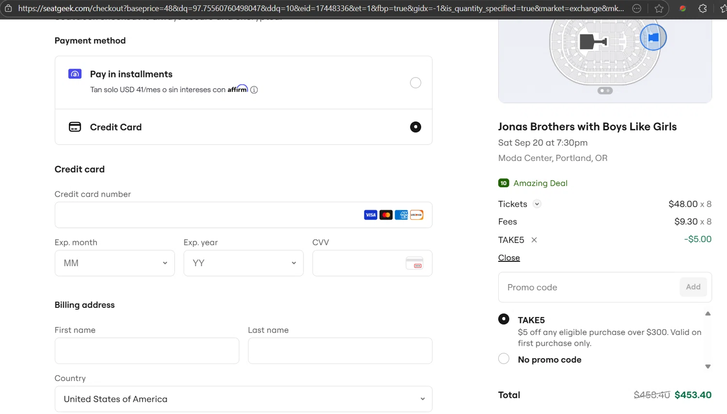Expand the Country dropdown
The image size is (727, 414).
tap(243, 399)
